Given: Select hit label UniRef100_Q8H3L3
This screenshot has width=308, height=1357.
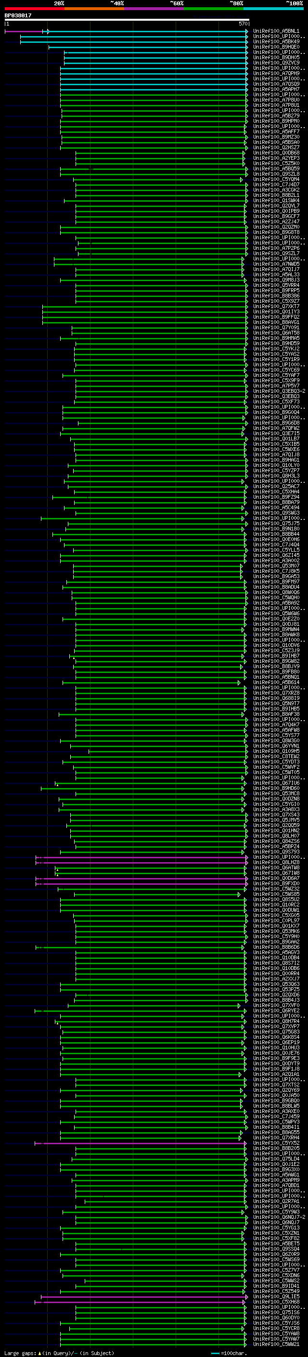Looking at the screenshot, I should click(x=276, y=476).
